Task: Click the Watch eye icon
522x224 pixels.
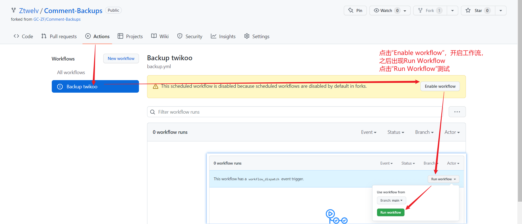Action: [376, 10]
